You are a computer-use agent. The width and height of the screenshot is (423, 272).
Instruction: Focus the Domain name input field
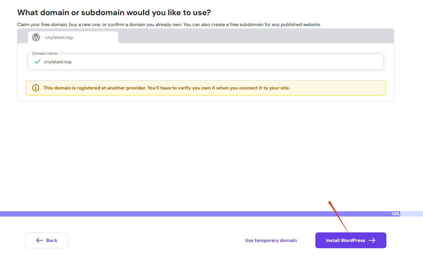pyautogui.click(x=211, y=62)
